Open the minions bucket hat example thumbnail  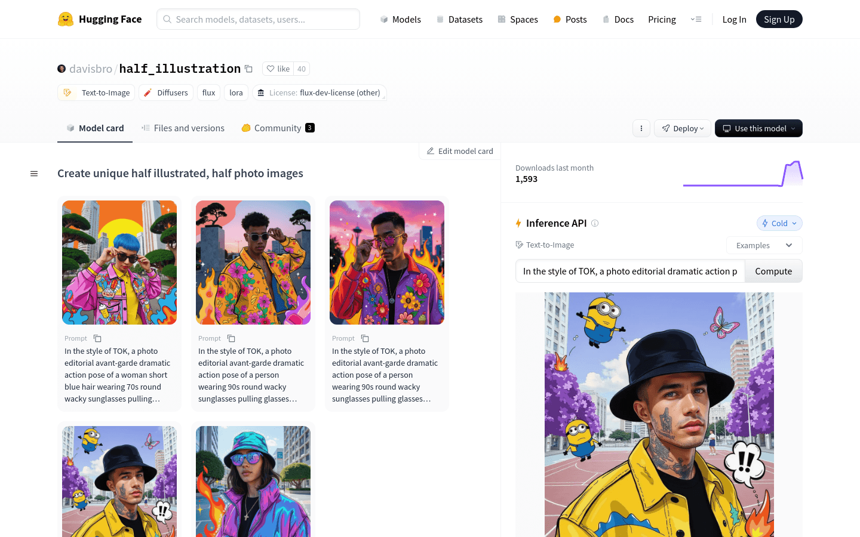point(119,482)
